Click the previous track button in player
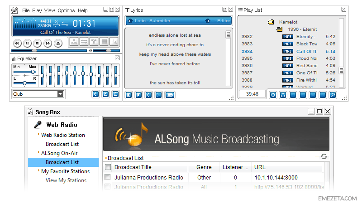Screen dimensions: 362x204 [x=17, y=43]
